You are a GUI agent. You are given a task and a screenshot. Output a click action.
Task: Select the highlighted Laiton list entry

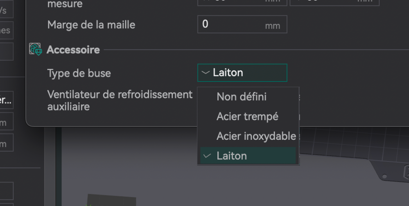click(x=248, y=155)
